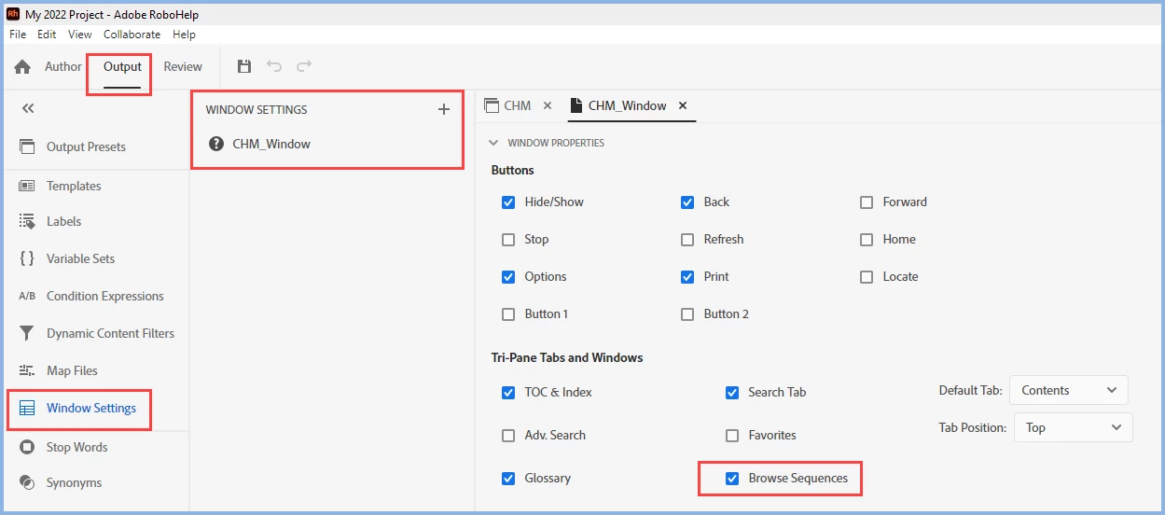This screenshot has width=1165, height=515.
Task: Click the Condition Expressions A/B icon
Action: [27, 296]
